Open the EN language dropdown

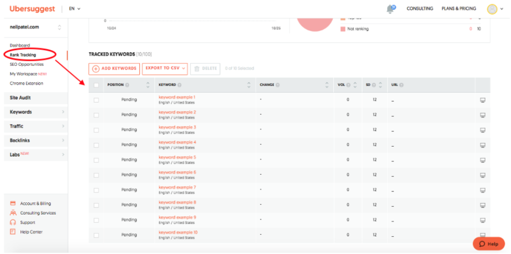coord(75,9)
